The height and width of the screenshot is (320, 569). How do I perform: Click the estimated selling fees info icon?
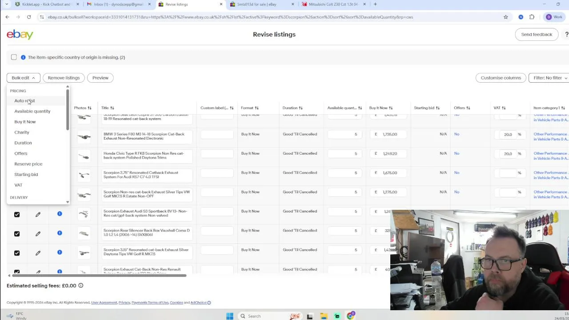click(80, 286)
